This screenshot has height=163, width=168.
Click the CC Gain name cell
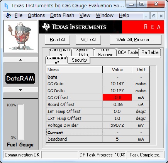coord(75,84)
